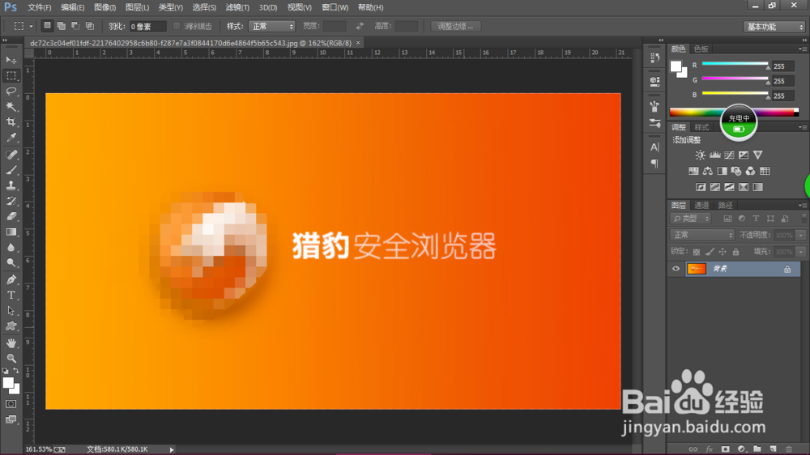
Task: Hide the 背景 layer eye icon
Action: pos(676,269)
